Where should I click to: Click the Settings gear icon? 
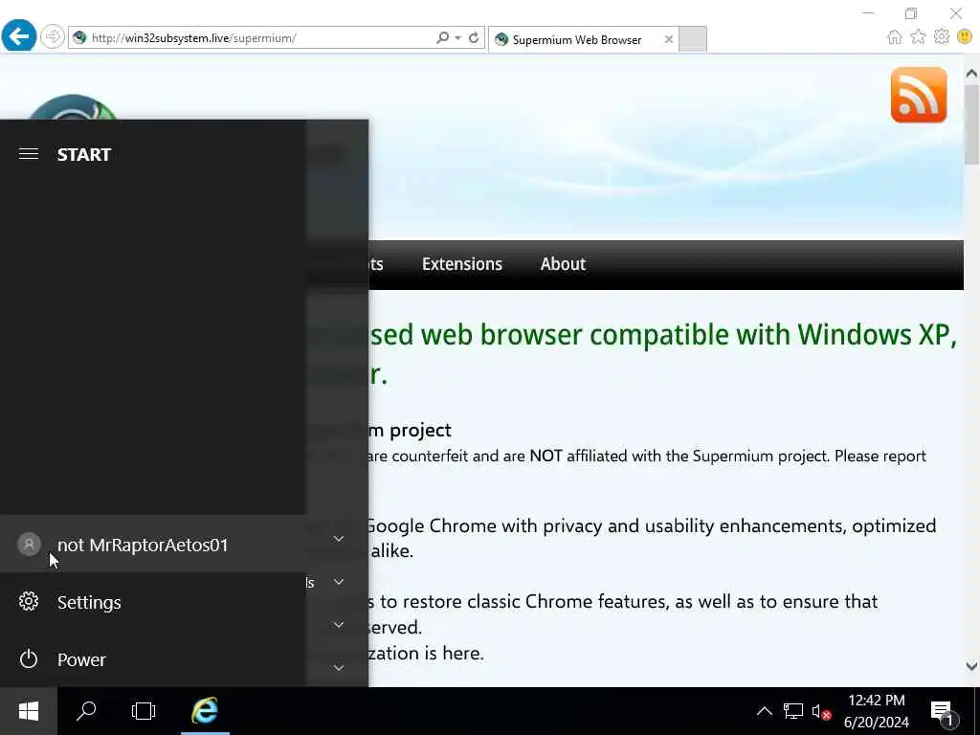pyautogui.click(x=29, y=601)
